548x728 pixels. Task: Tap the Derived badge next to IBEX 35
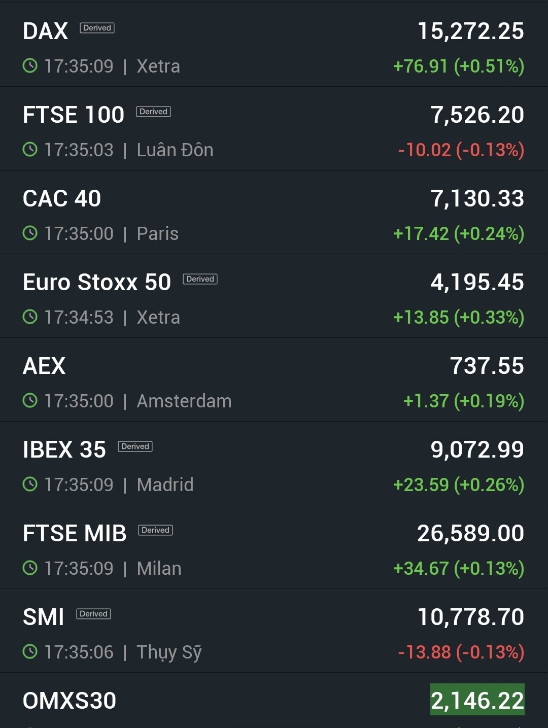click(x=135, y=446)
